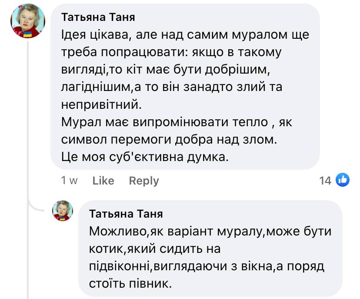
Task: Click the reply author's name Татьяна Таня
Action: [x=127, y=213]
